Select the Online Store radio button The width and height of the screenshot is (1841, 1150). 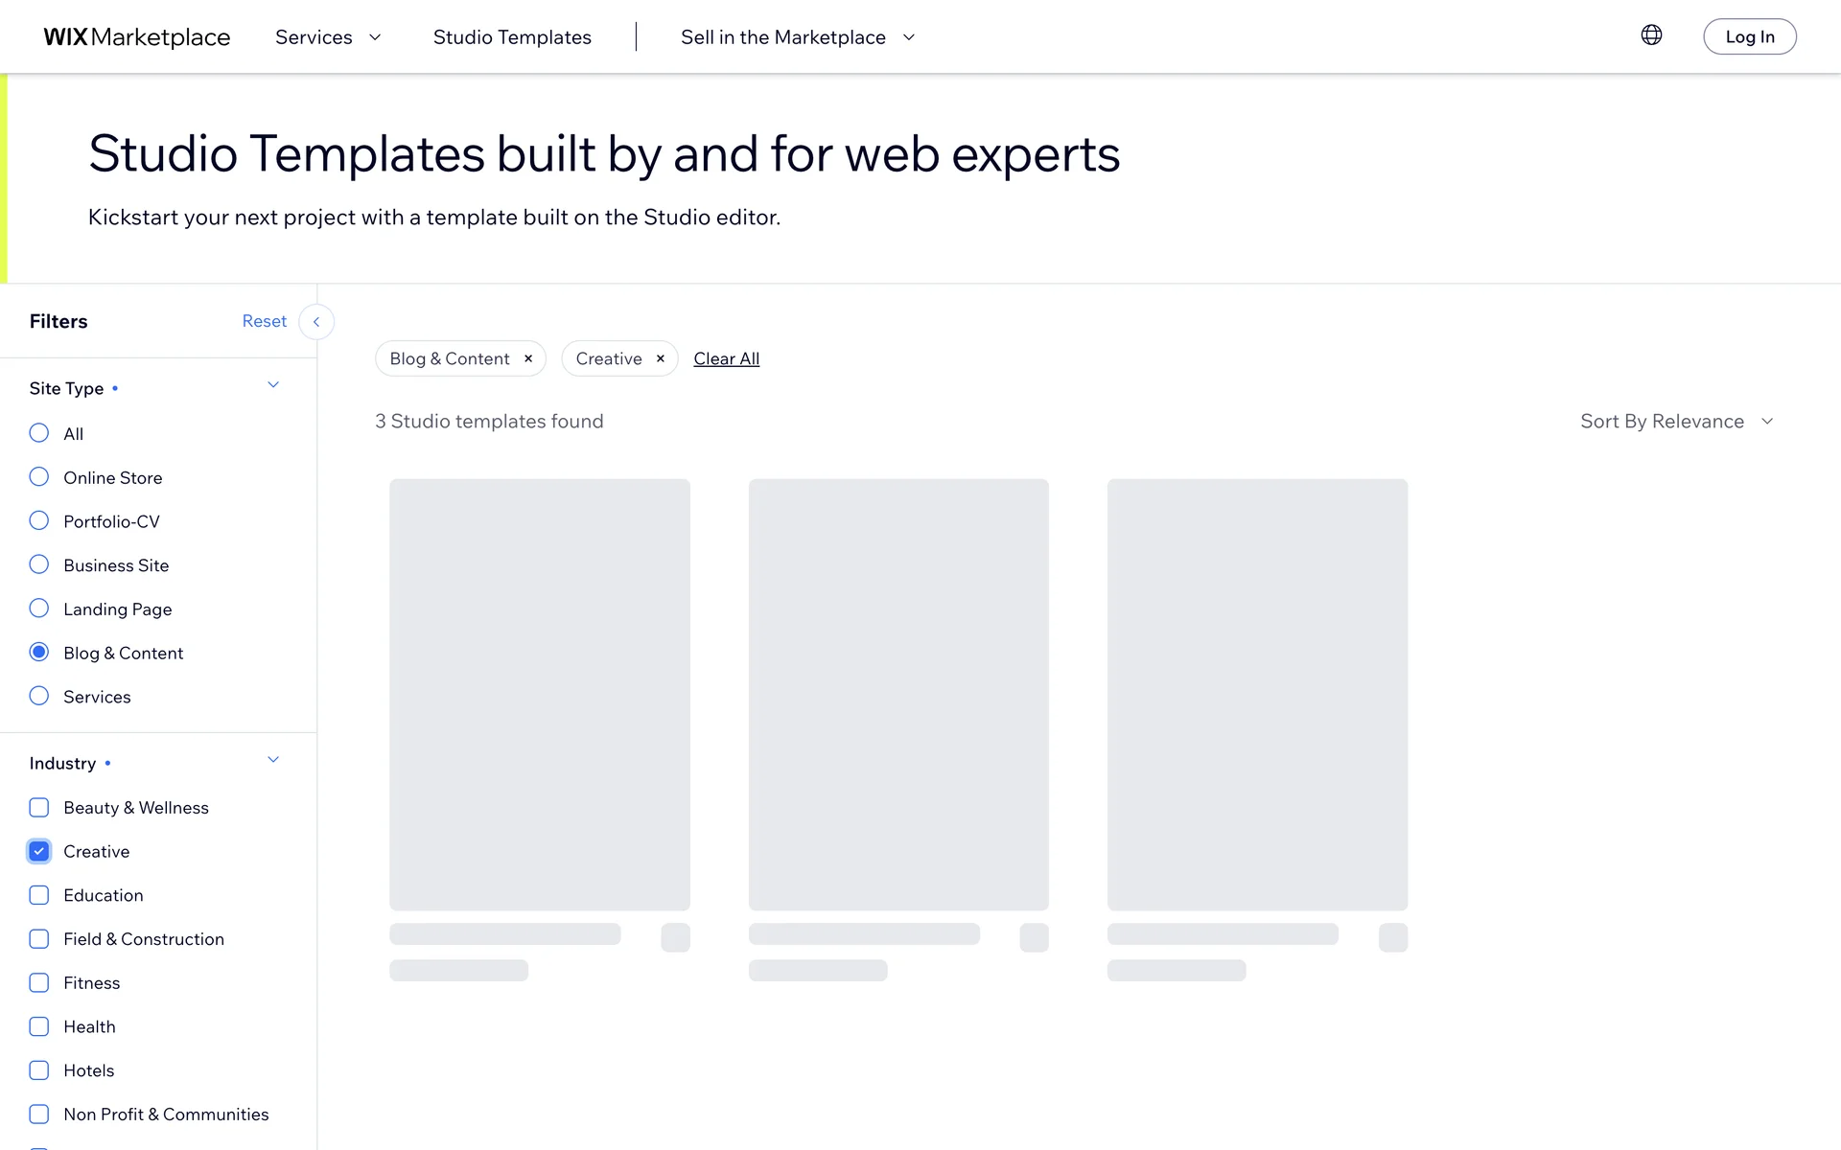[39, 477]
